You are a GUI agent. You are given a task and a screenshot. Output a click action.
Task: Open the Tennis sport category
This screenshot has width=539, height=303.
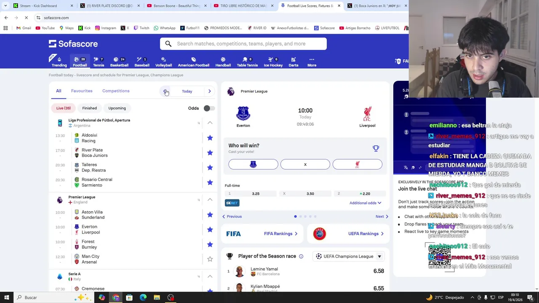(99, 61)
